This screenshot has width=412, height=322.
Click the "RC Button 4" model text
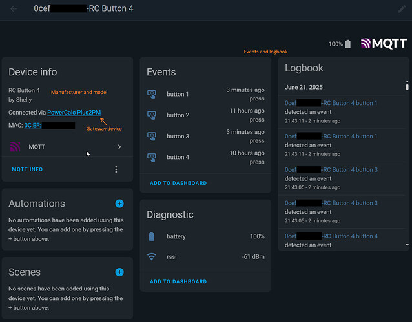pos(24,90)
